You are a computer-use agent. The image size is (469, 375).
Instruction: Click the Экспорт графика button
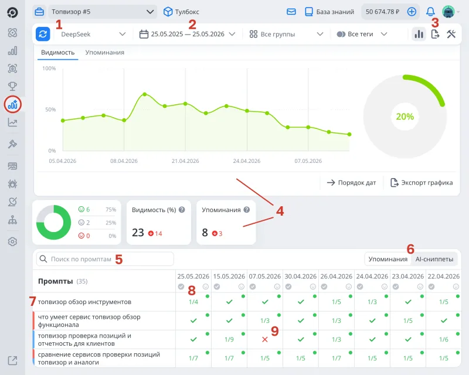pyautogui.click(x=422, y=182)
